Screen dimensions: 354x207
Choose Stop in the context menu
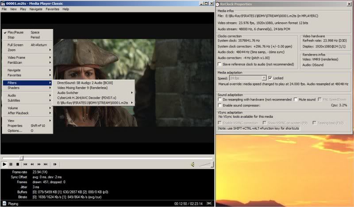point(28,37)
